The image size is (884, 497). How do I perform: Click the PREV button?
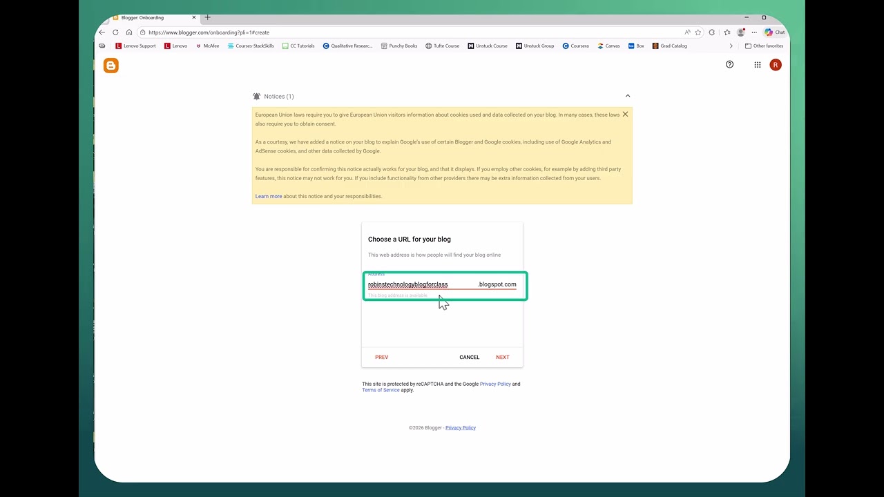point(381,358)
